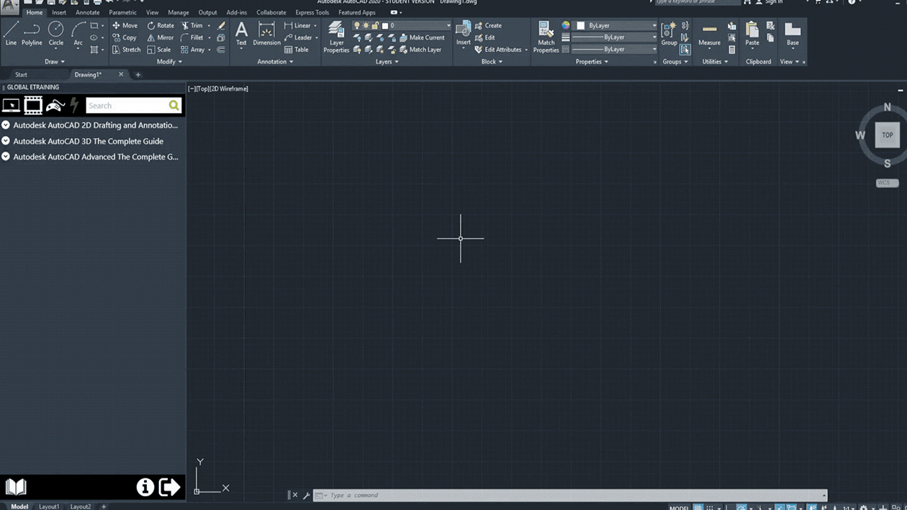Click Match Layer button

(x=420, y=50)
